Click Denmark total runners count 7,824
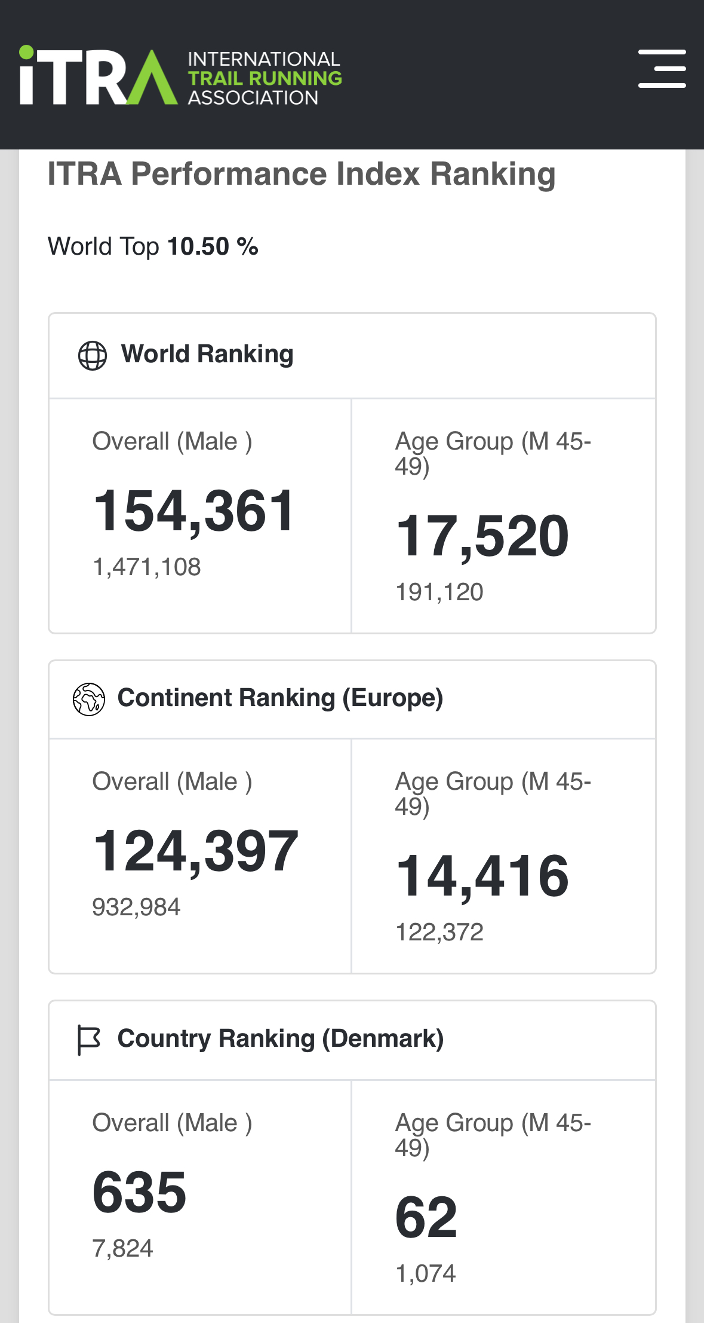This screenshot has height=1323, width=704. point(123,1248)
